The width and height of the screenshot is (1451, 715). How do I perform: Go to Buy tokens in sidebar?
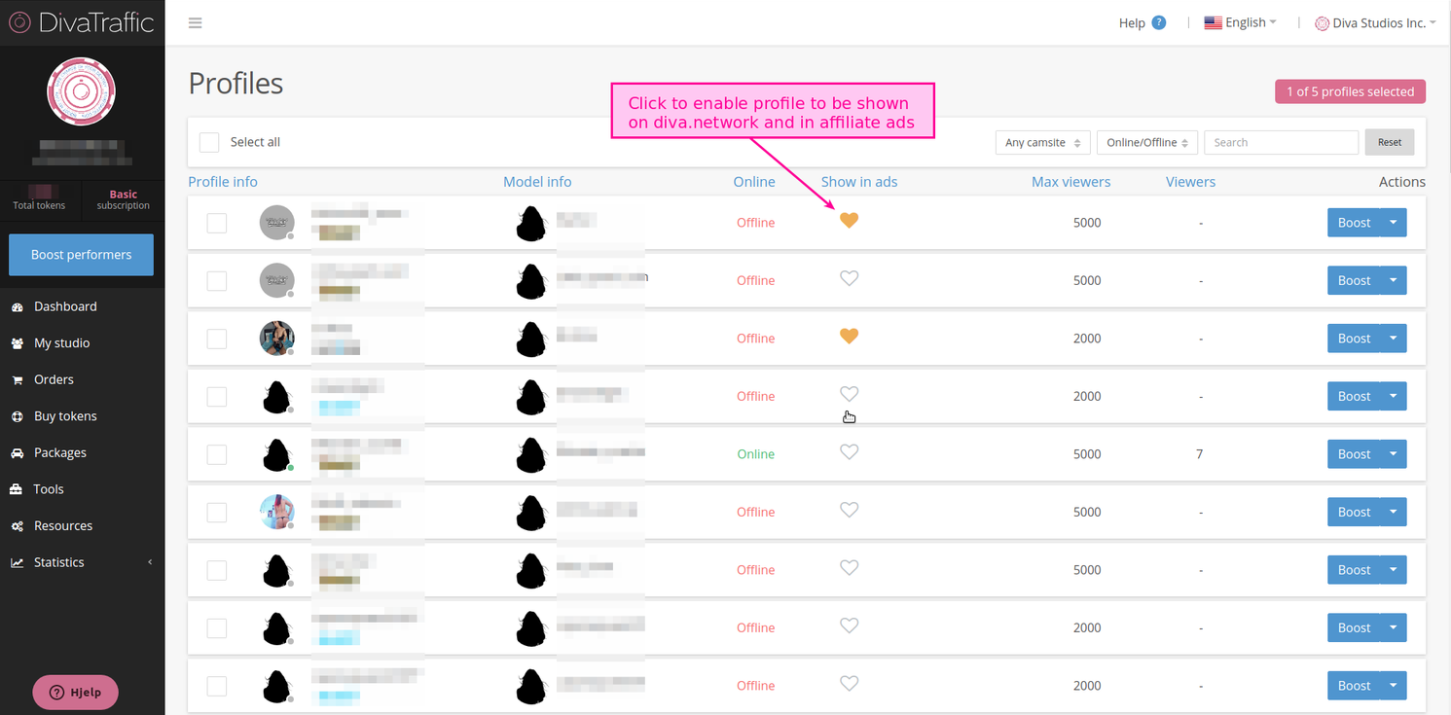tap(65, 416)
